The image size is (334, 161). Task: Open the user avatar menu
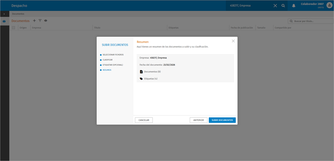pos(329,5)
